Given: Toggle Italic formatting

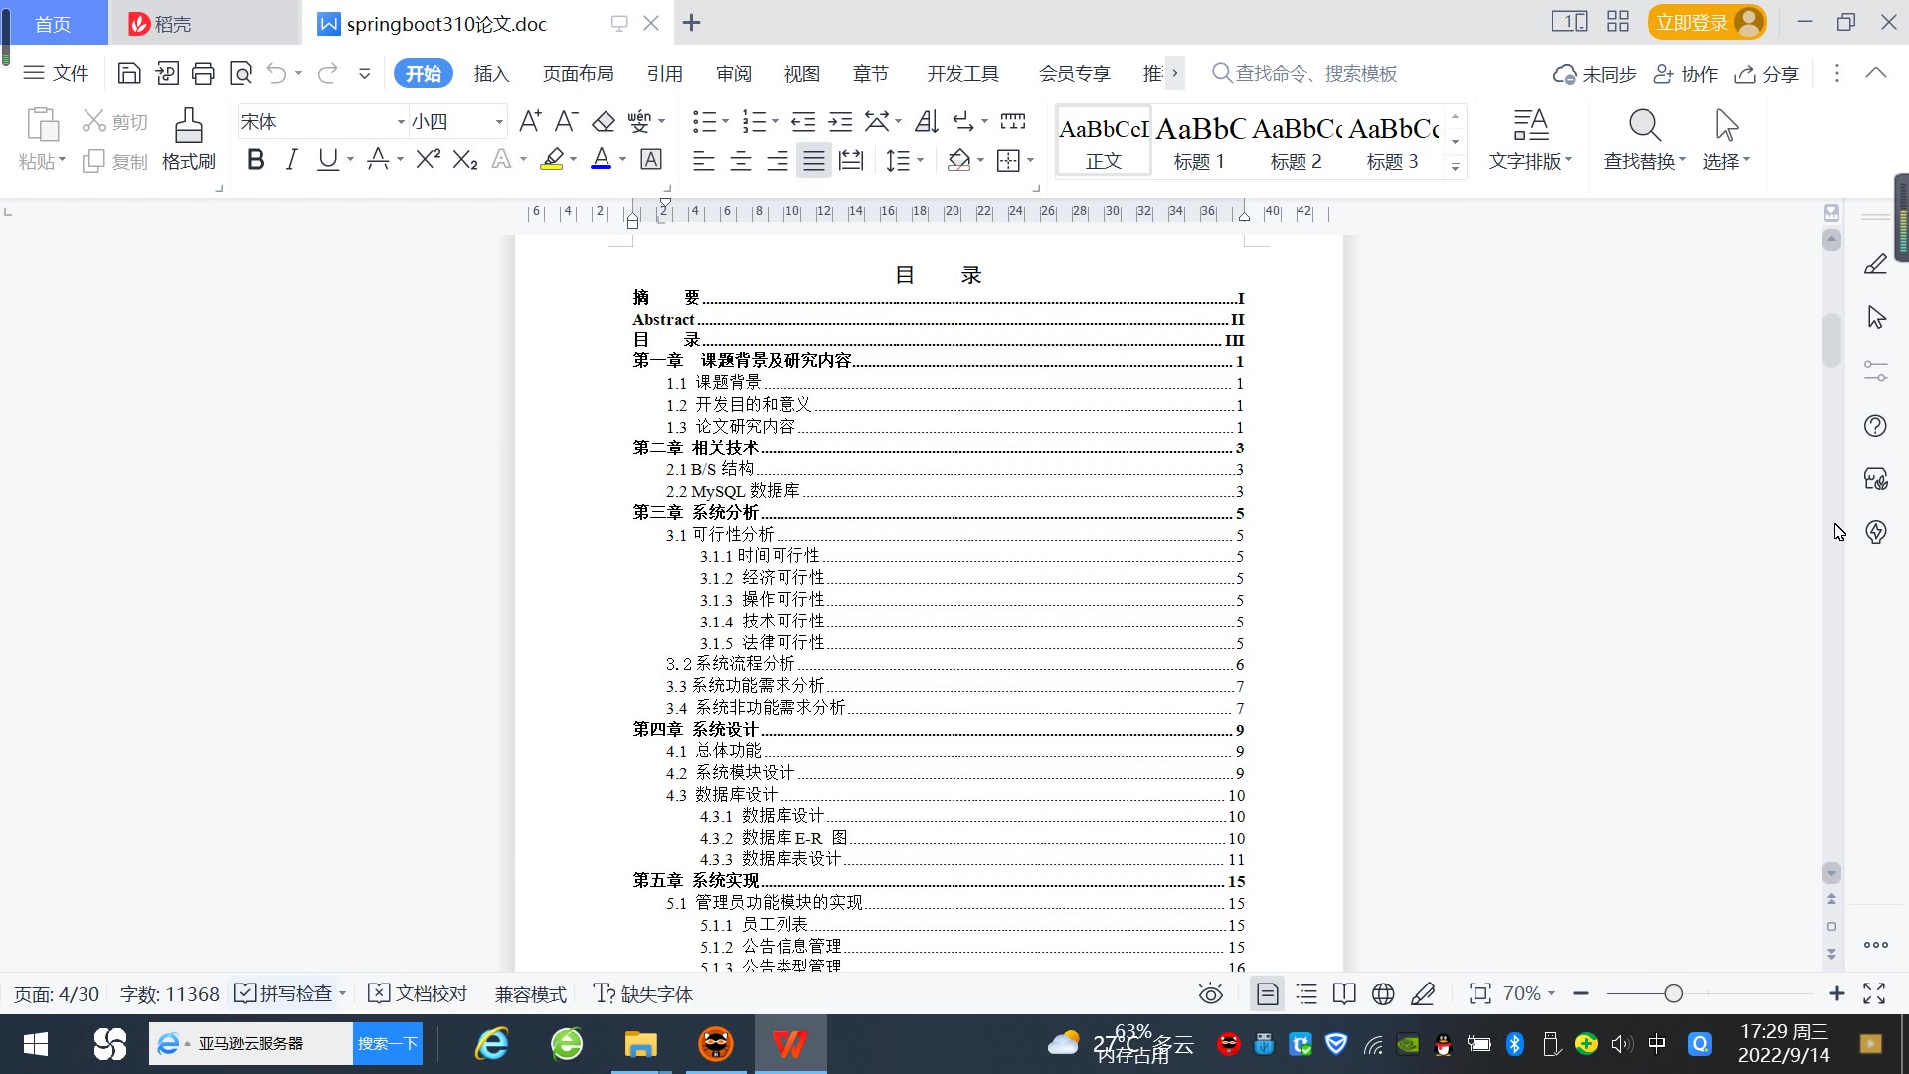Looking at the screenshot, I should pos(291,159).
